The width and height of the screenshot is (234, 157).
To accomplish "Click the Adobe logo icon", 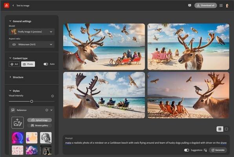I will [x=6, y=5].
